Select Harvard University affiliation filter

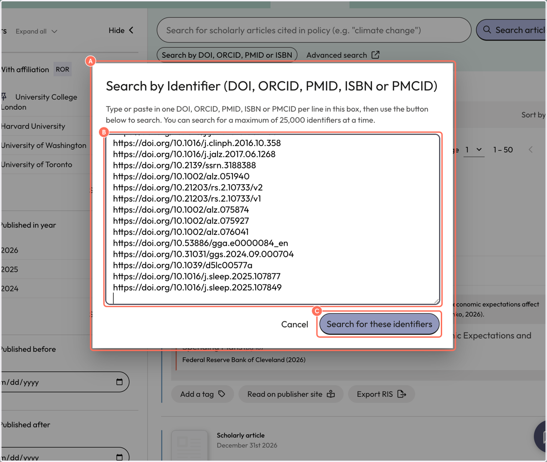click(x=33, y=126)
